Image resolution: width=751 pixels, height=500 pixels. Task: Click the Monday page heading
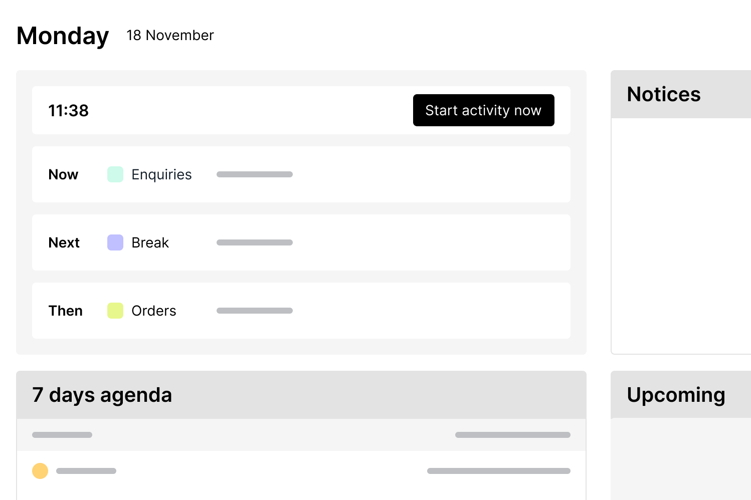pyautogui.click(x=63, y=36)
